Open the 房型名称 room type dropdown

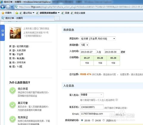98,39
